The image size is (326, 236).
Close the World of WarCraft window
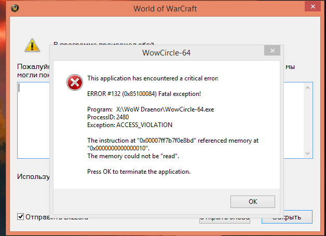[x=309, y=8]
